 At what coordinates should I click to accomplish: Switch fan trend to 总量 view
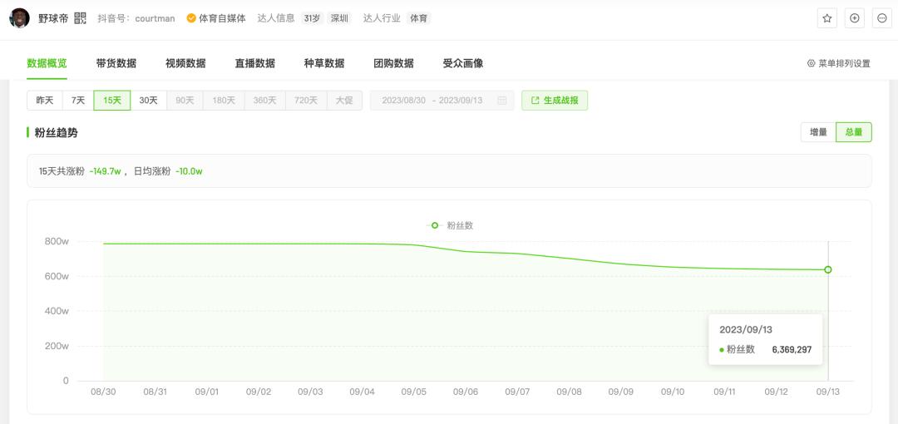854,132
